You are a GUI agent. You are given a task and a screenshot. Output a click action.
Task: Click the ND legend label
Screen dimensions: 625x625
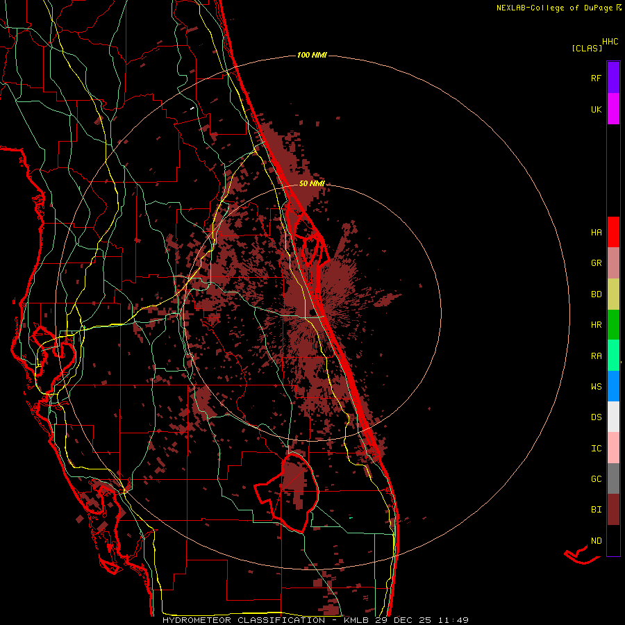596,541
